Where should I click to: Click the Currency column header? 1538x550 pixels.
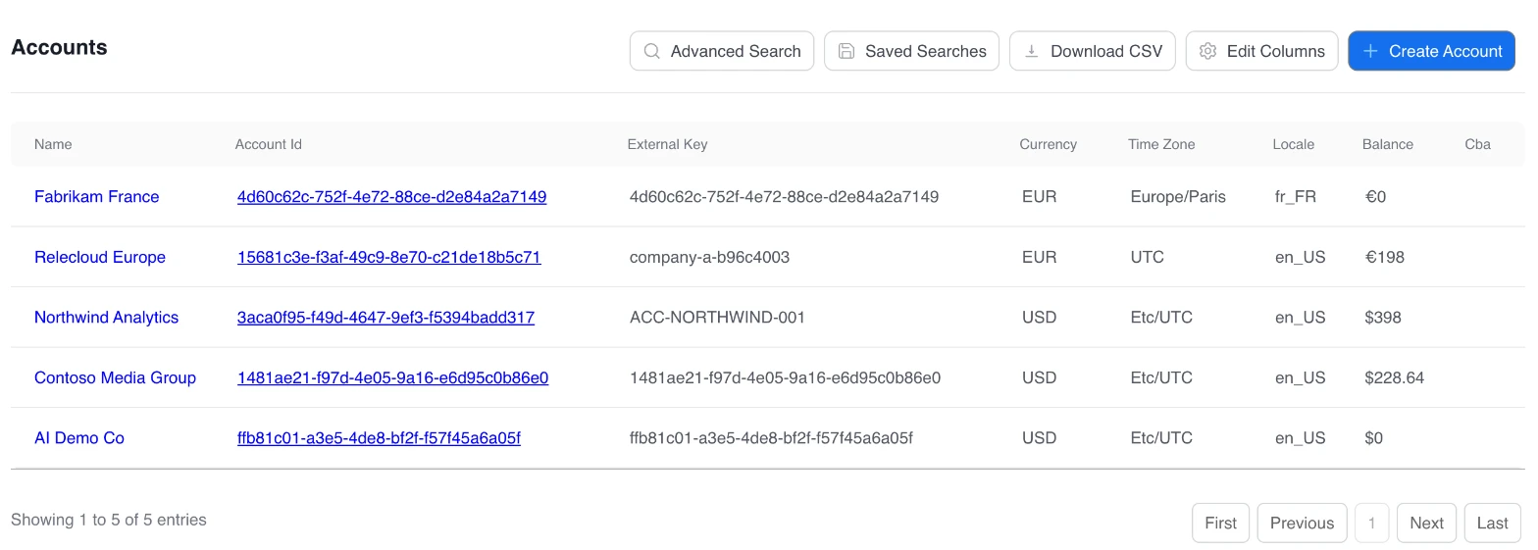click(1048, 144)
